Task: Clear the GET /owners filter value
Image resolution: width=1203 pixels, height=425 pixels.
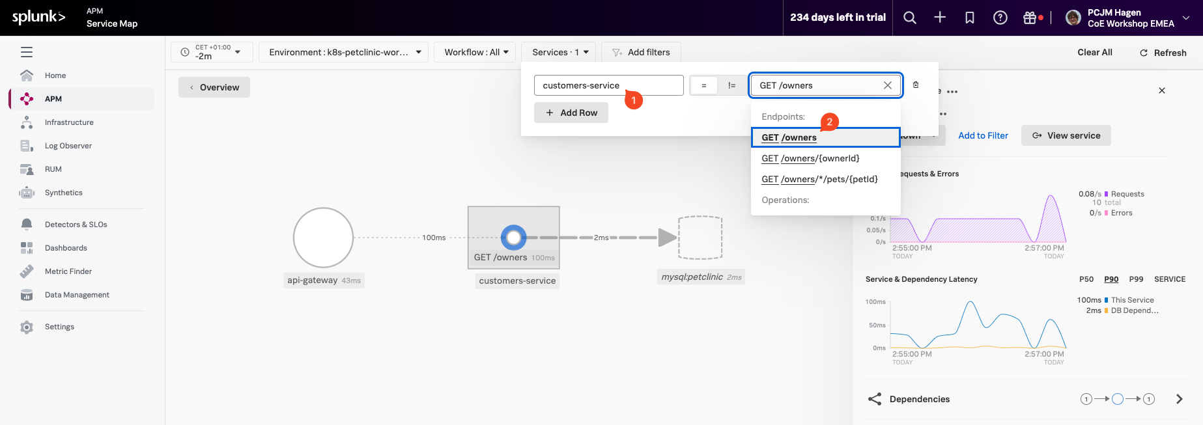Action: 887,85
